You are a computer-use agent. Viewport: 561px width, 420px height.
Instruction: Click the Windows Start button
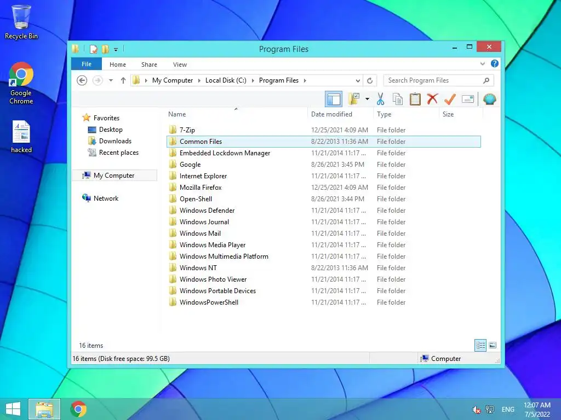pos(13,409)
